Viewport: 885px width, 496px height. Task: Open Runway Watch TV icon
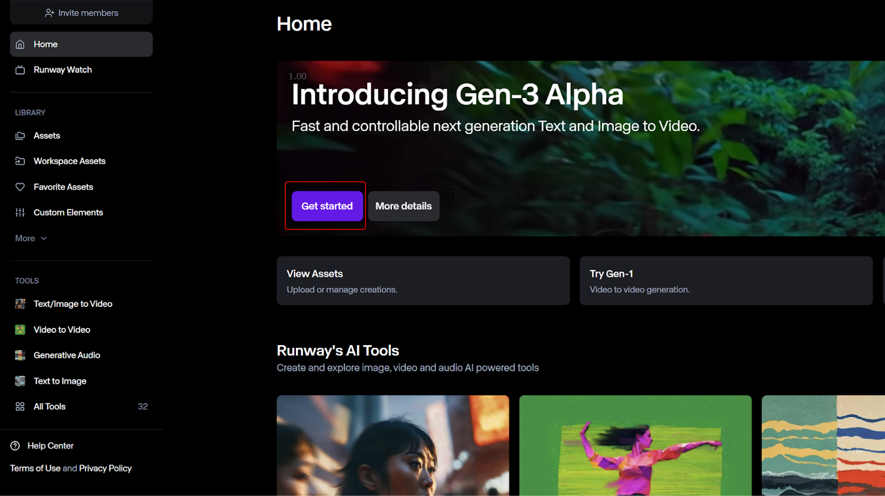pos(20,70)
